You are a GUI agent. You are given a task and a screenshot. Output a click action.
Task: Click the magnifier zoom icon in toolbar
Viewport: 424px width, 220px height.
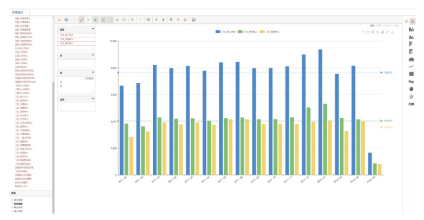tap(132, 19)
